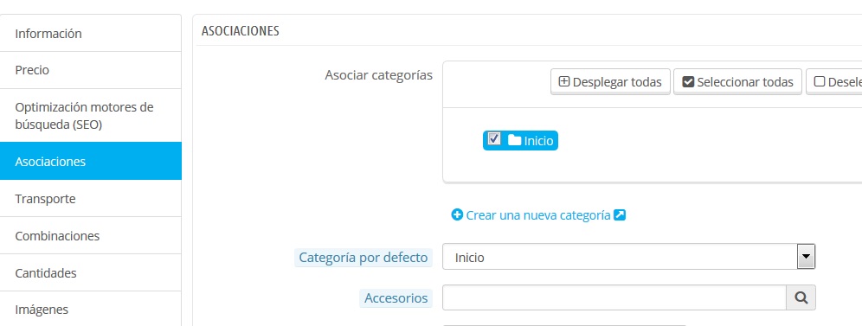Switch to the Precio tab
Image resolution: width=862 pixels, height=326 pixels.
point(91,70)
